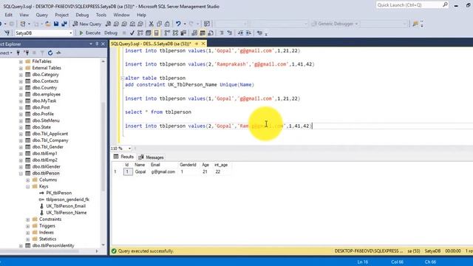Open the View menu
This screenshot has width=473, height=266.
click(24, 15)
